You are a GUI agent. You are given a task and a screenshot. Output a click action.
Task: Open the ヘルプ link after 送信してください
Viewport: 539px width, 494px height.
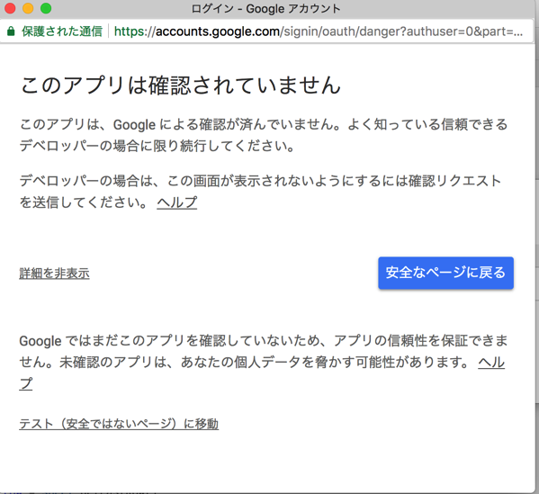177,202
